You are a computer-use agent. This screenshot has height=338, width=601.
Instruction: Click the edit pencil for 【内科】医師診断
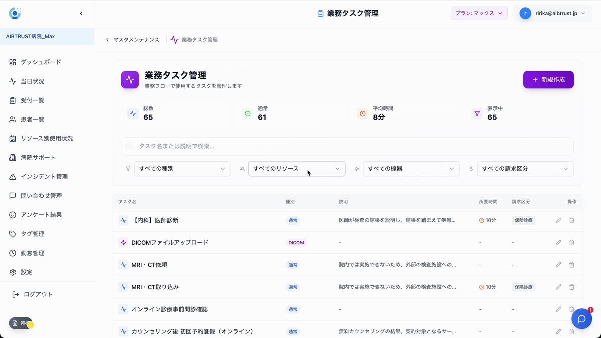coord(558,220)
